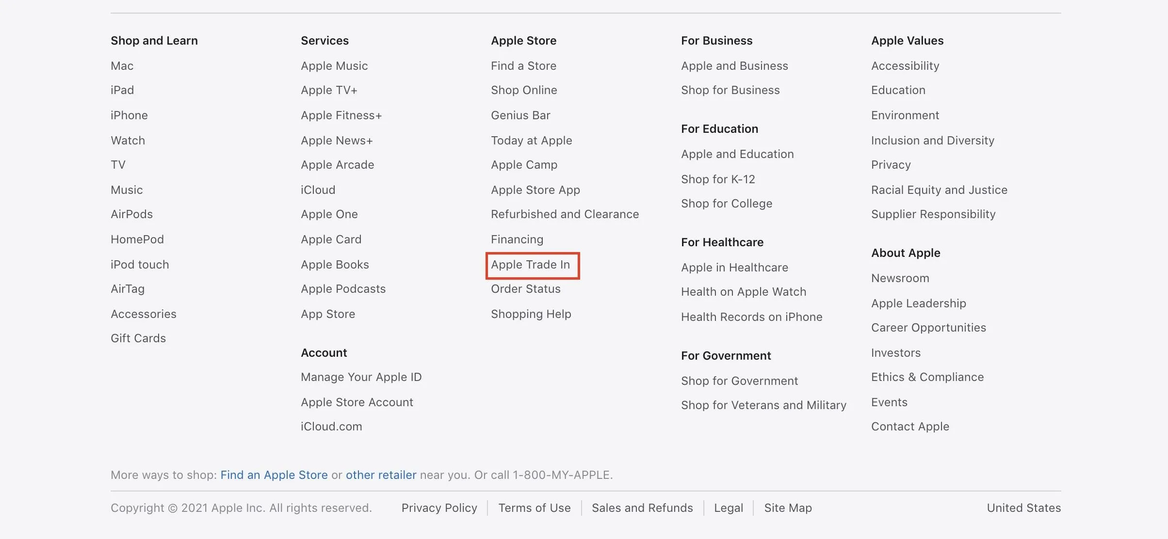Select Apple Camp link
1168x539 pixels.
coord(524,165)
